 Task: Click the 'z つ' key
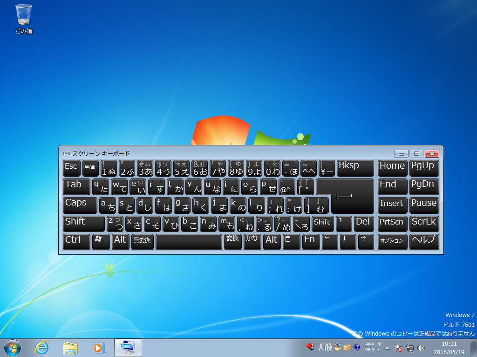pyautogui.click(x=116, y=224)
